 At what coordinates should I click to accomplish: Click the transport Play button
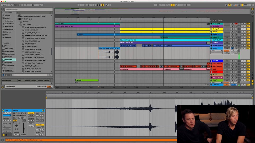click(x=95, y=5)
